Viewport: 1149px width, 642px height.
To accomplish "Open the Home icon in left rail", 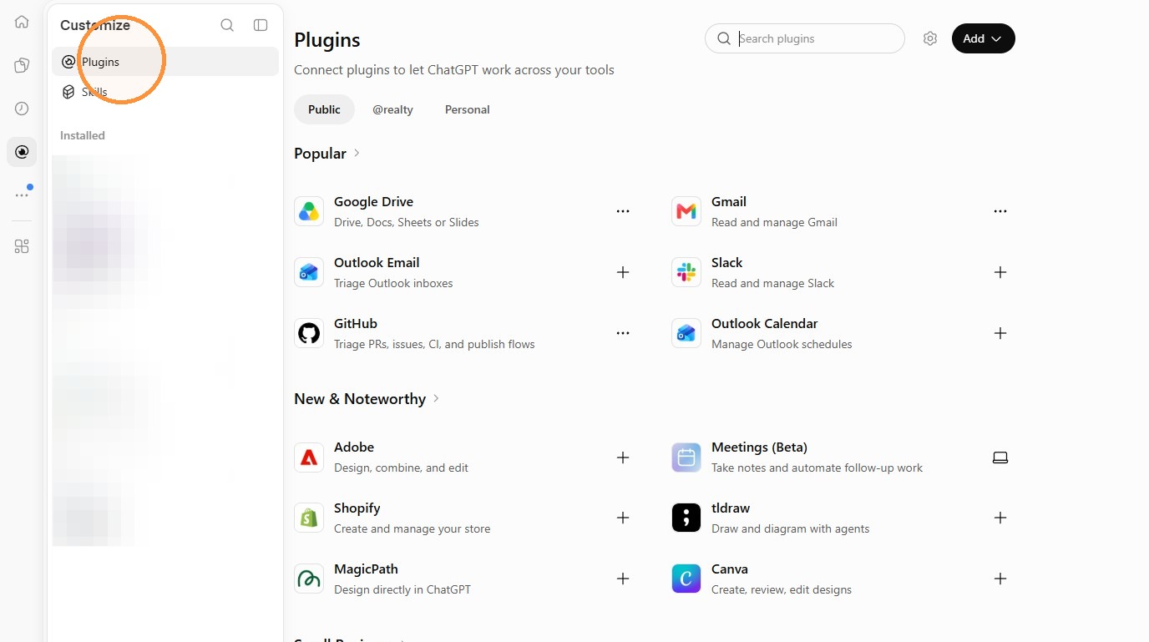I will point(22,22).
